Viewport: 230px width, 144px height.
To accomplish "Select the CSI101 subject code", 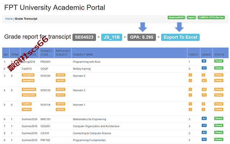I will click(45, 133).
